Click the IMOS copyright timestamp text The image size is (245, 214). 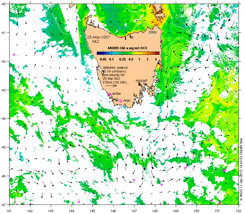[241, 170]
